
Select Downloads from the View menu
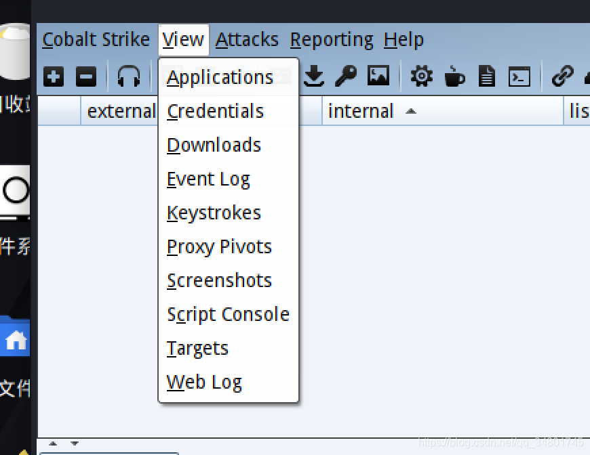pos(229,146)
